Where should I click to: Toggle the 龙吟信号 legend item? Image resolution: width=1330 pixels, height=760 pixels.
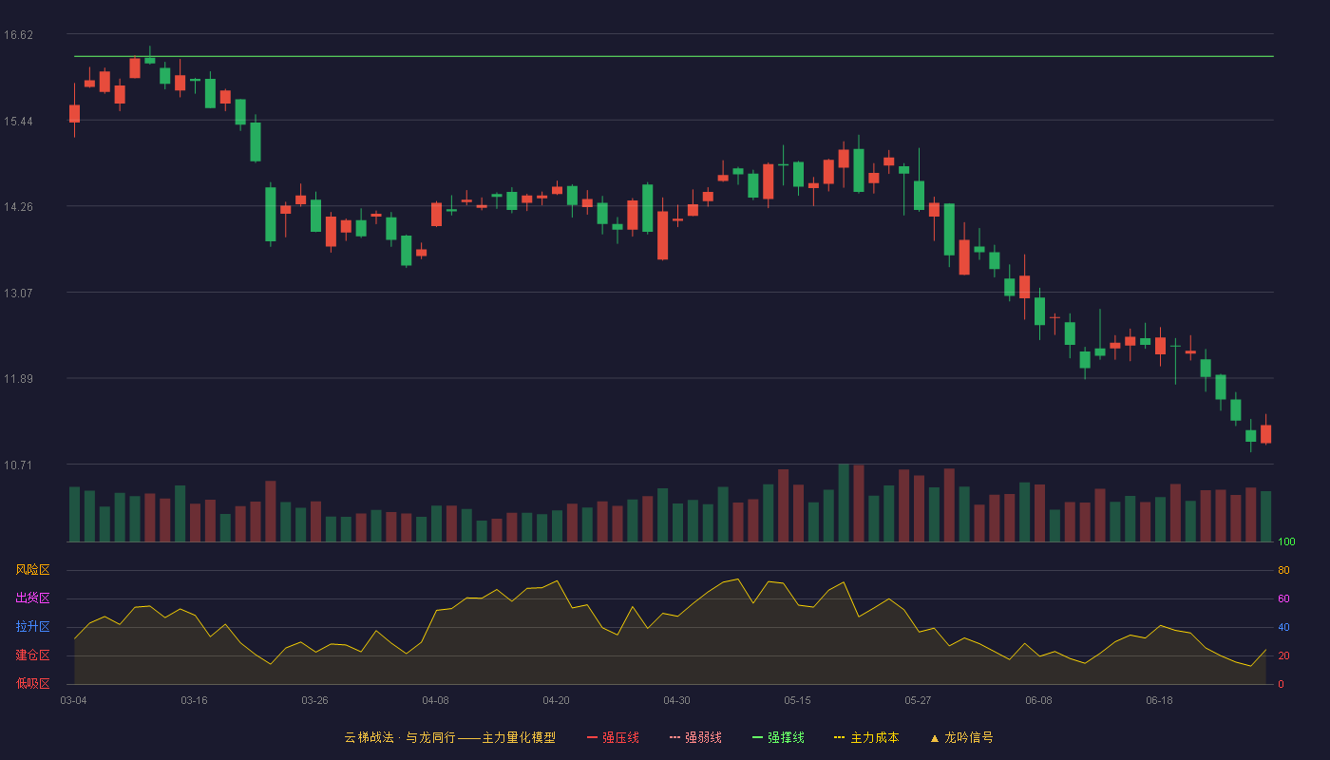tap(961, 737)
